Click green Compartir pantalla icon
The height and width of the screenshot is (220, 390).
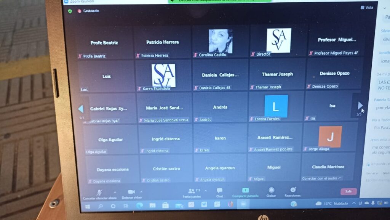coord(245,190)
